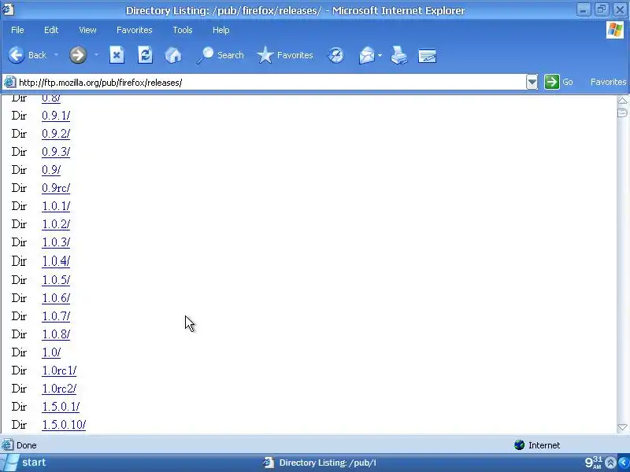
Task: Click the scrollbar up arrow
Action: 622,101
